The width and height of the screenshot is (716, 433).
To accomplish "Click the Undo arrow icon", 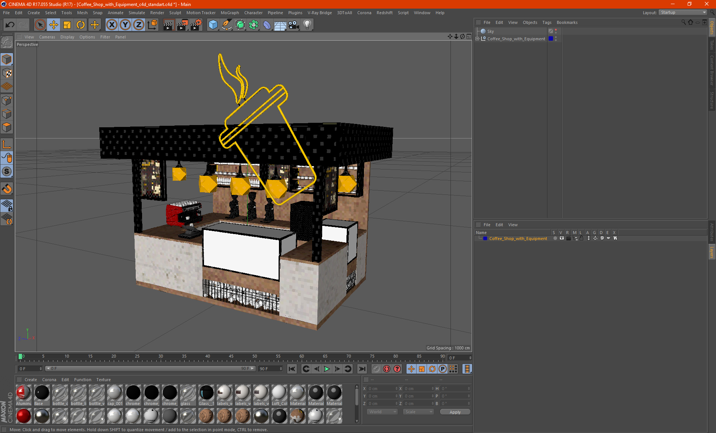I will [x=10, y=25].
